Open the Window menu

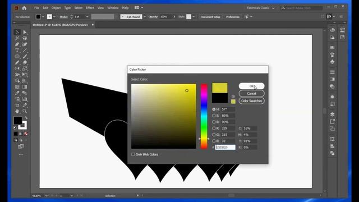(x=113, y=8)
